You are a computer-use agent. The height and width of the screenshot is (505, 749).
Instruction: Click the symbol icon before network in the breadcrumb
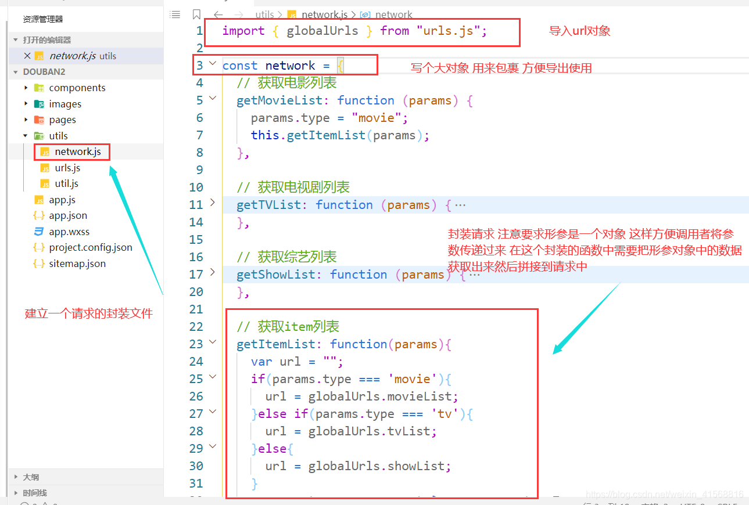365,15
